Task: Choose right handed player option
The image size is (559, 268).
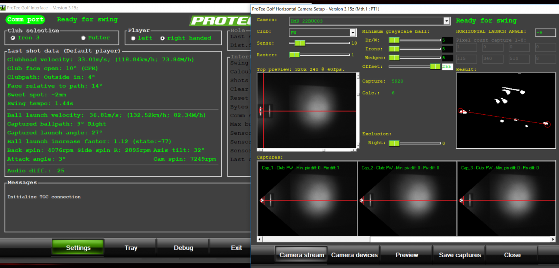Action: coord(162,38)
